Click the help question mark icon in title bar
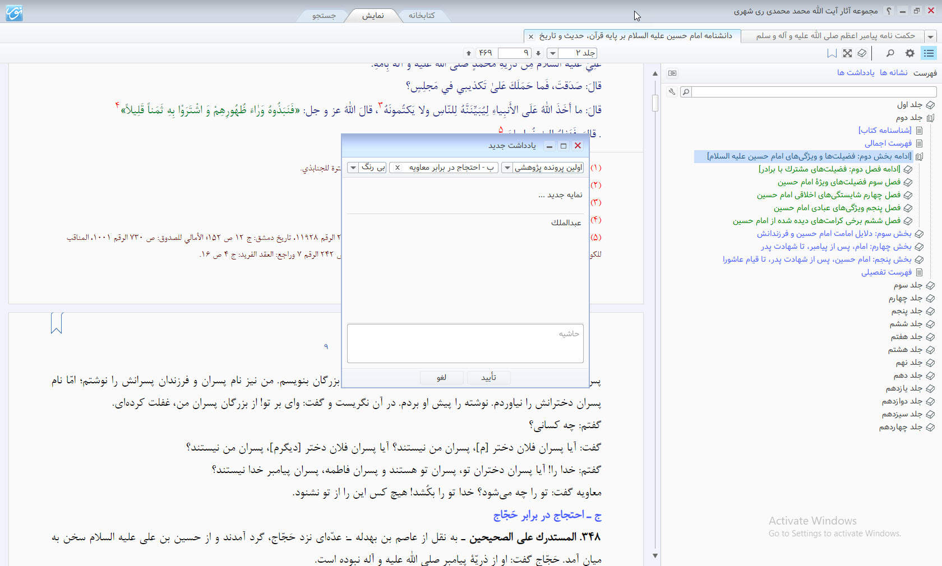942x566 pixels. 889,11
